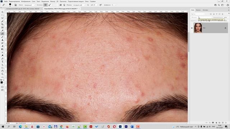Select the Type tool
Screen dimensions: 230x129
(3, 62)
